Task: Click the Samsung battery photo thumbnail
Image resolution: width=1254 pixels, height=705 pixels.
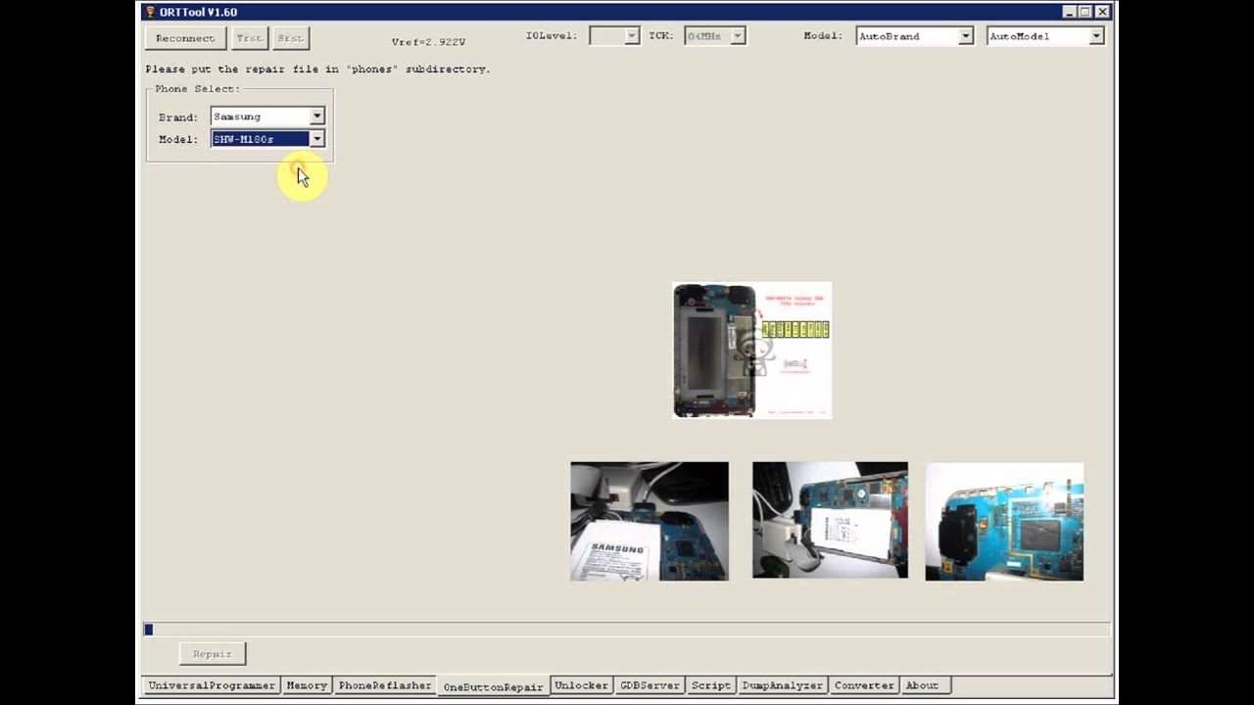Action: (650, 521)
